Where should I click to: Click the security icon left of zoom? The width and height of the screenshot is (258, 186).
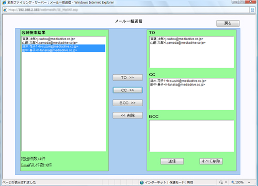coord(221,182)
